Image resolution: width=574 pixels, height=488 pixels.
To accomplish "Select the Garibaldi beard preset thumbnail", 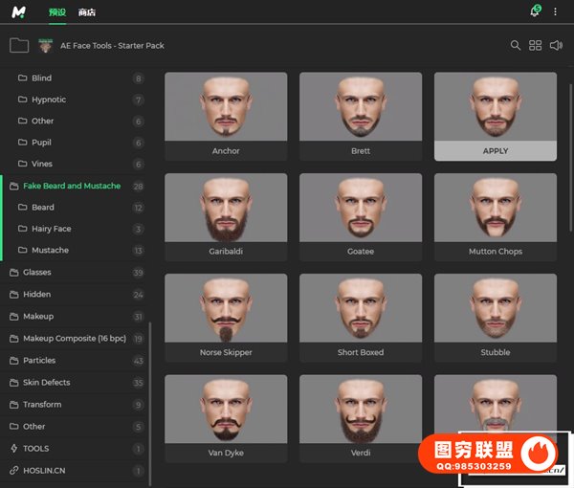I will (226, 208).
